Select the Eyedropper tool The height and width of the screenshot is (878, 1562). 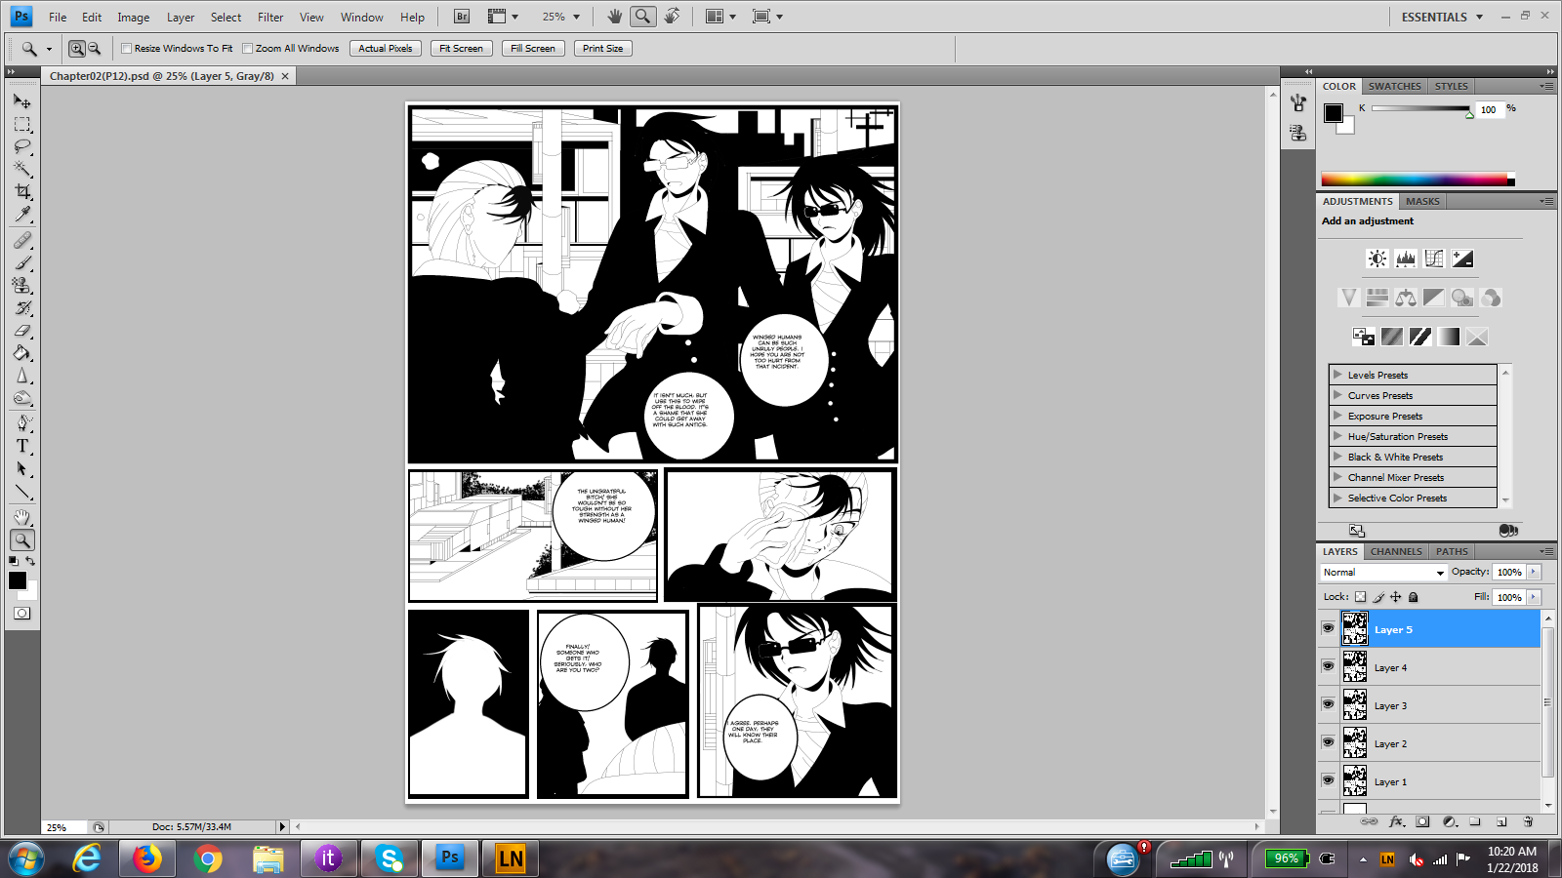click(22, 215)
